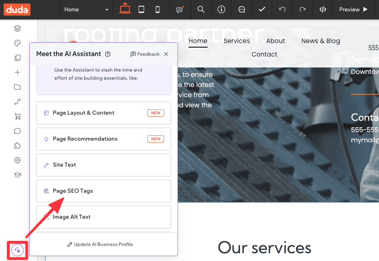
Task: Open the Theme palette icon
Action: 17,43
